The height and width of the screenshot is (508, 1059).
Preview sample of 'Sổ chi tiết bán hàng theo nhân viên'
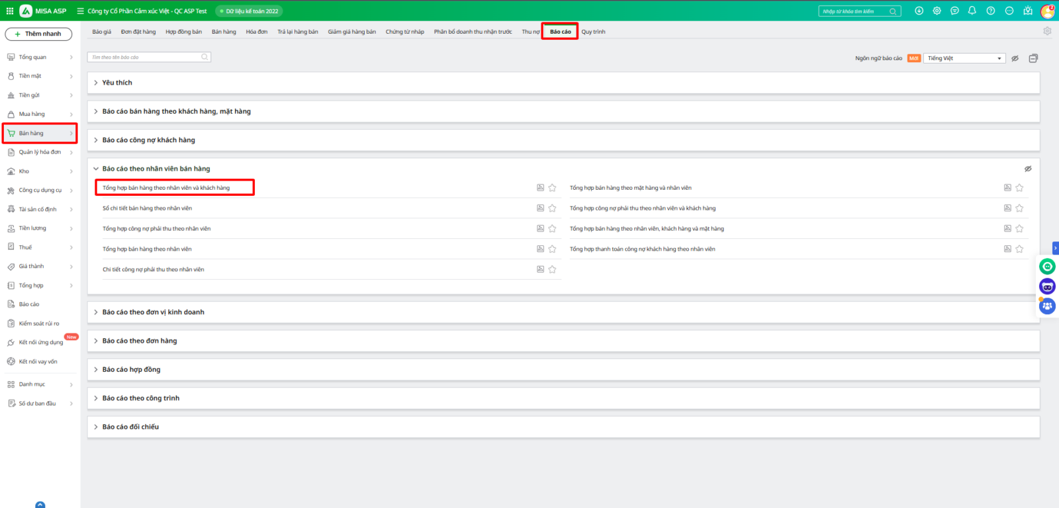540,208
